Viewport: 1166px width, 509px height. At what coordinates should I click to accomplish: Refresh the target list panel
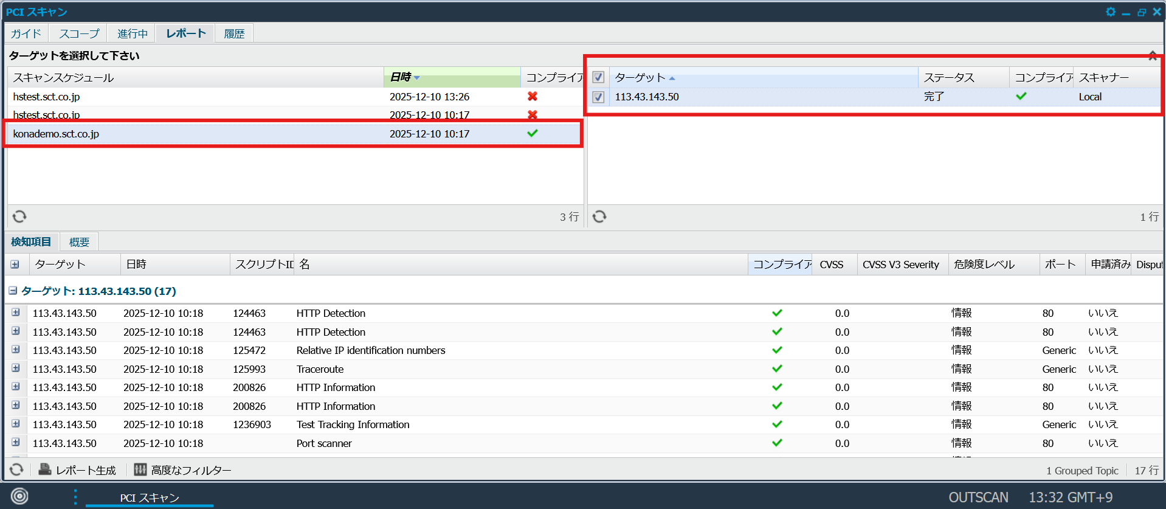[599, 216]
